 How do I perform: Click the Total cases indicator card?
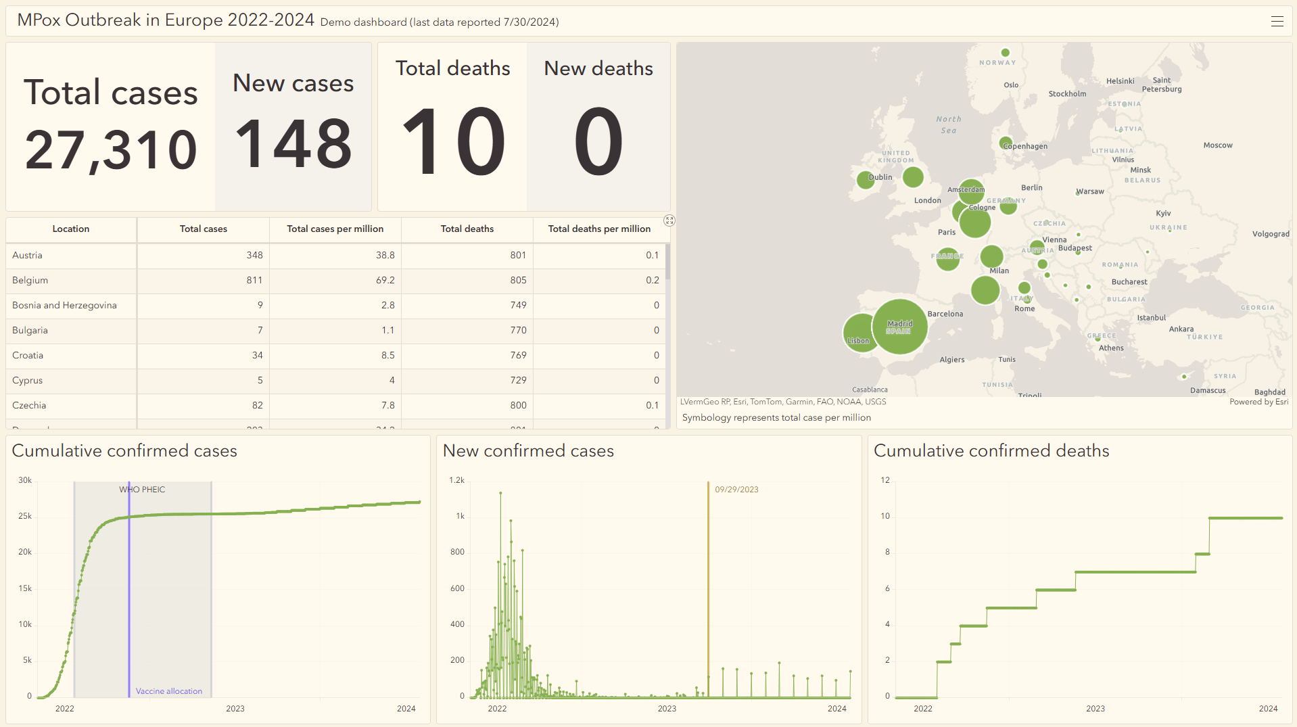[110, 126]
